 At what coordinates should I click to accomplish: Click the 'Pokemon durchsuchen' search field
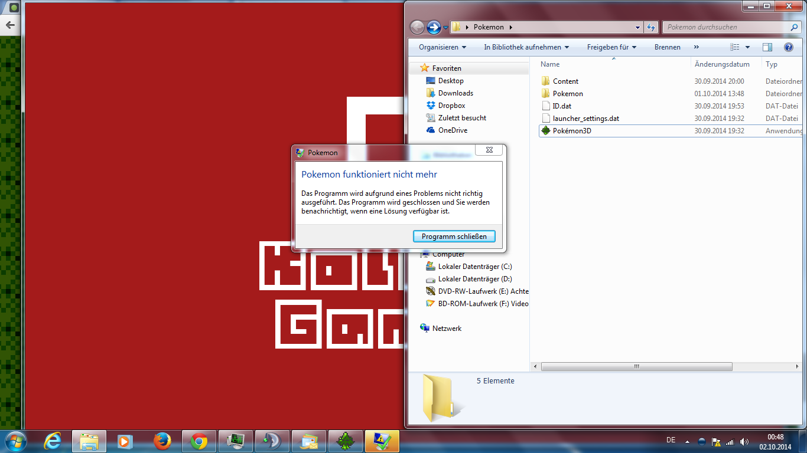(x=725, y=27)
